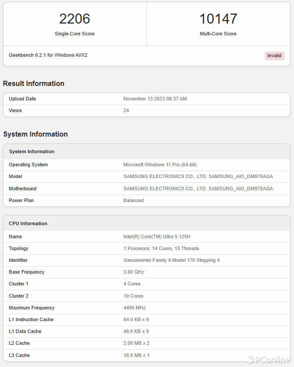294x367 pixels.
Task: Click the Motherboard row label
Action: [x=23, y=189]
